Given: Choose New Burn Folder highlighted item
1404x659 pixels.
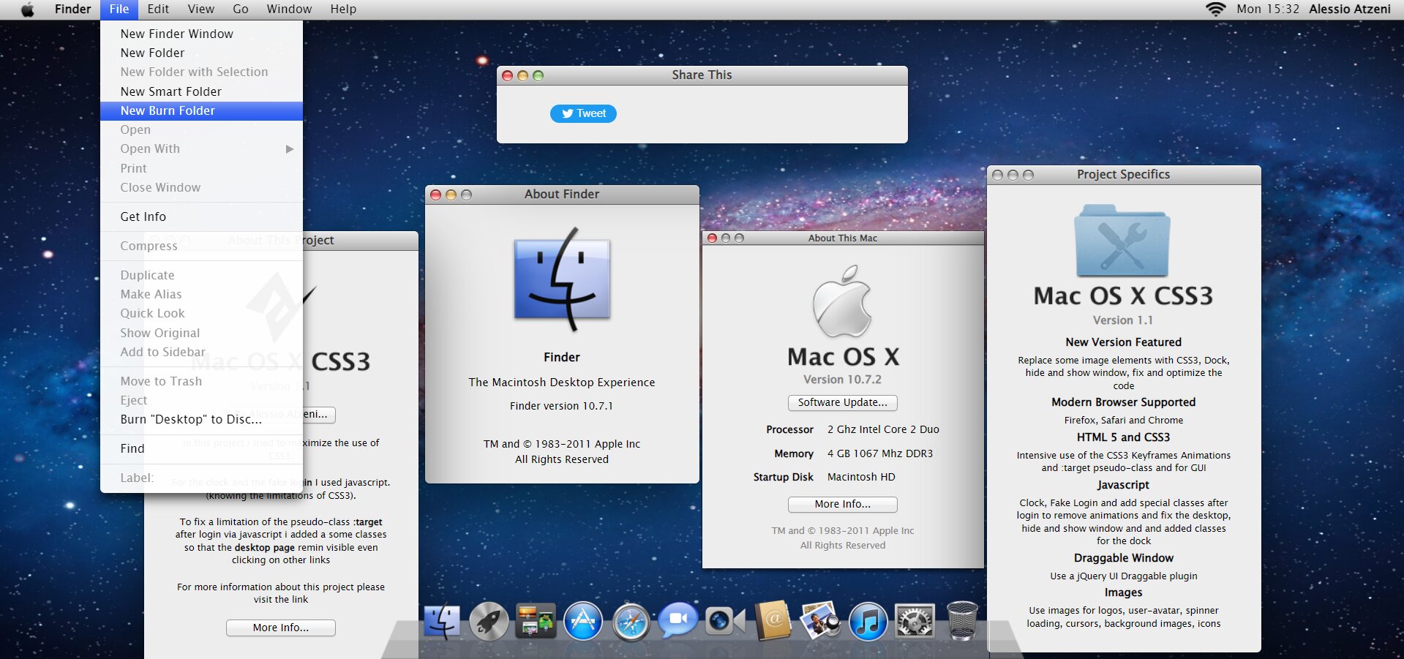Looking at the screenshot, I should click(201, 110).
